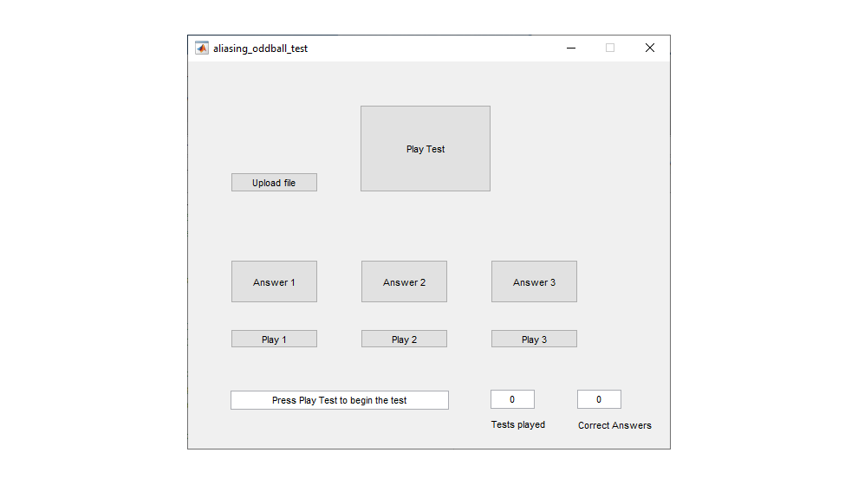
Task: Click the Tests played label
Action: (x=518, y=424)
